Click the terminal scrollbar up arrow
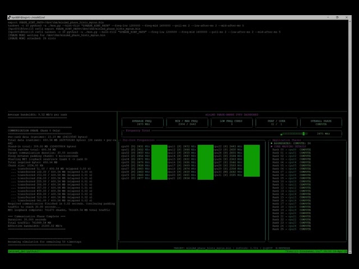 tap(349, 21)
